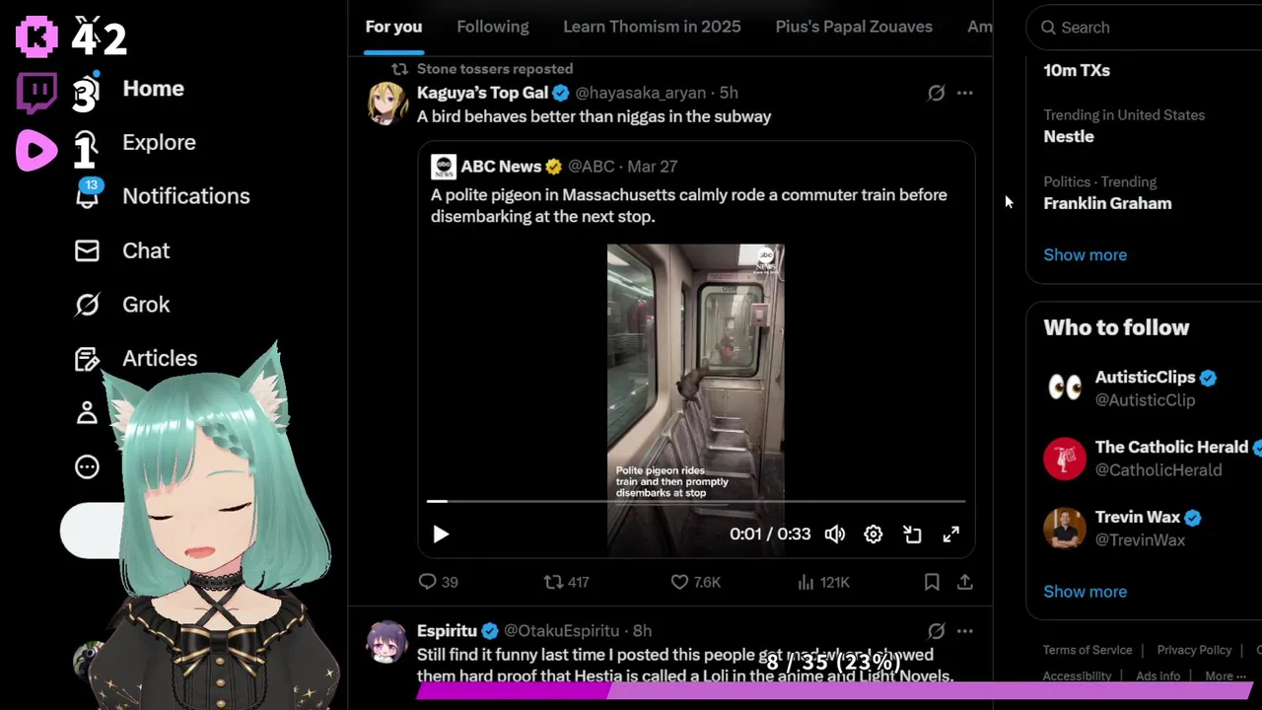Click the Twitch logo icon in overlay

click(x=37, y=93)
